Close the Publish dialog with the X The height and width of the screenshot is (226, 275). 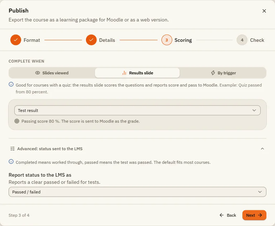(264, 11)
